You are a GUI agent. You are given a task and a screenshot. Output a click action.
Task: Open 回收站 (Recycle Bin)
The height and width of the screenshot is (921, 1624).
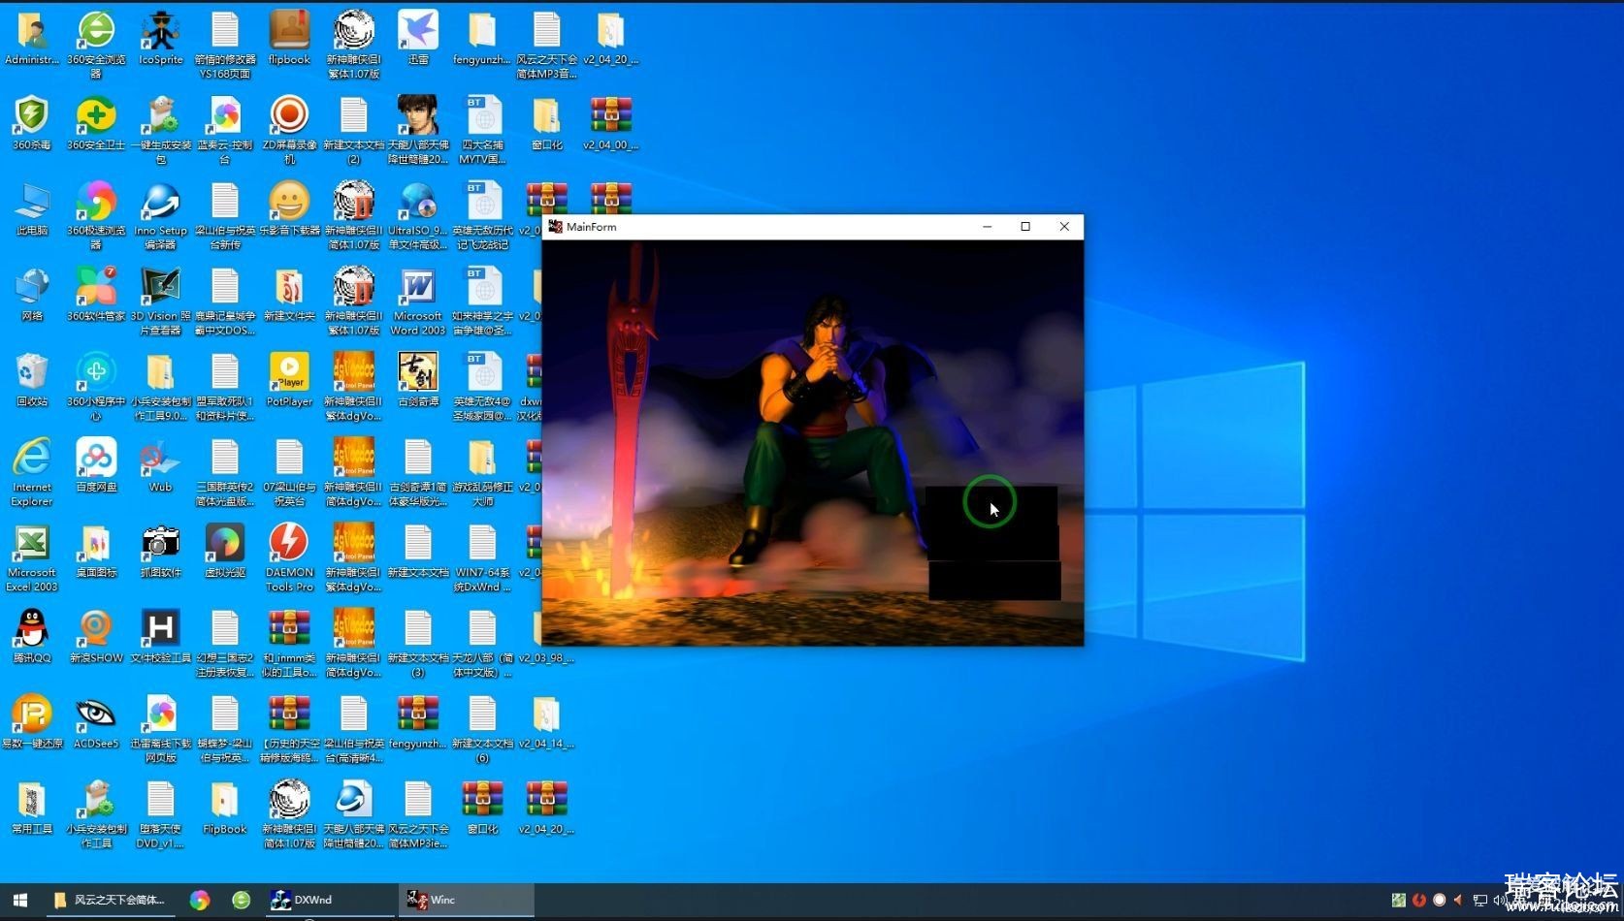[32, 380]
